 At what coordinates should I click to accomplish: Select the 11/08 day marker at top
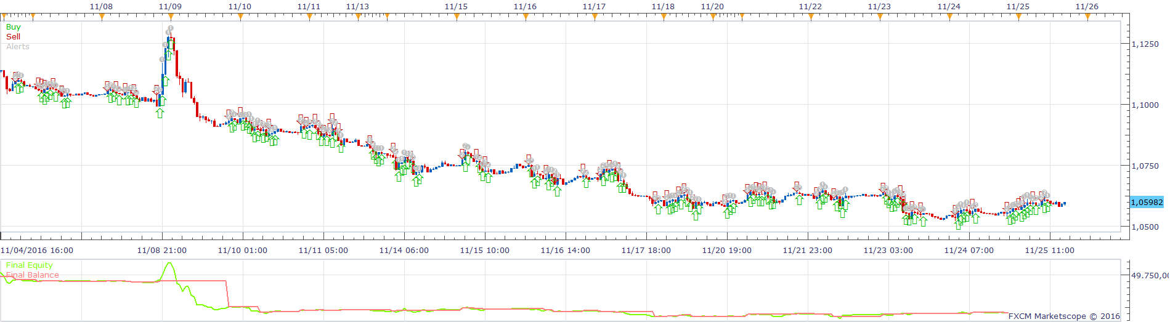click(101, 7)
